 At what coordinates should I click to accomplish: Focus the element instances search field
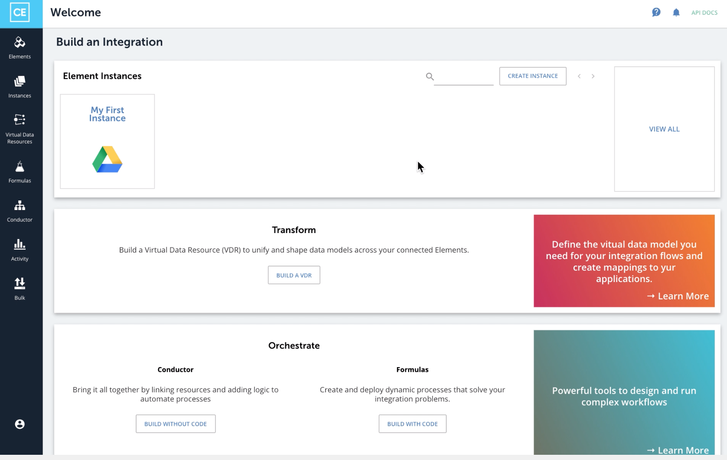click(463, 77)
